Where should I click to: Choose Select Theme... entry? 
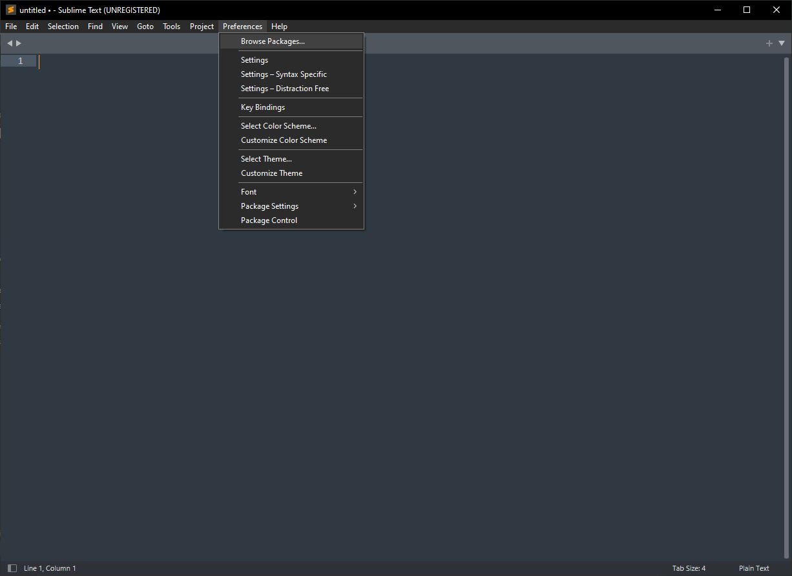click(291, 159)
